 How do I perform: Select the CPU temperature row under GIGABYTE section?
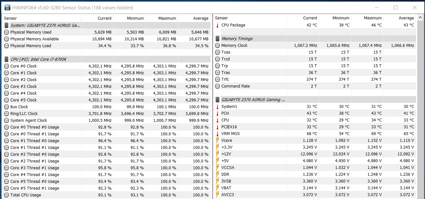coord(315,120)
